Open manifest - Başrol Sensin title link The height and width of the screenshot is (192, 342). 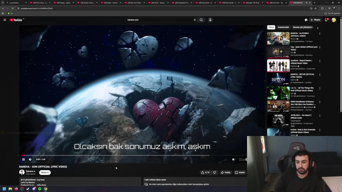click(301, 62)
